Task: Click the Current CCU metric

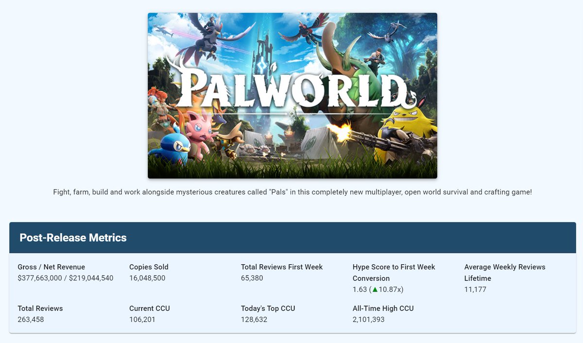Action: click(x=148, y=308)
